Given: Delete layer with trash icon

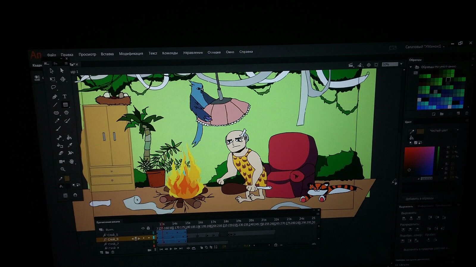Looking at the screenshot, I should tap(113, 252).
